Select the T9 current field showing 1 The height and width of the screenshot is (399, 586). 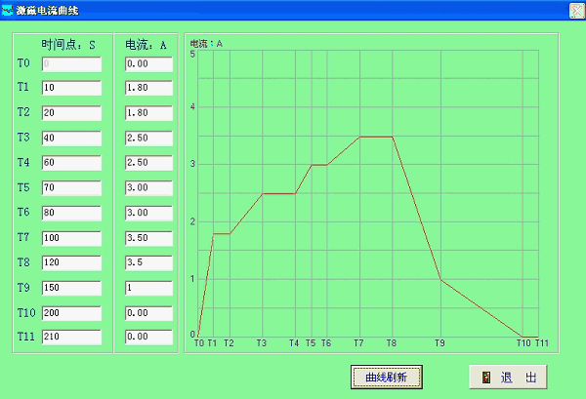click(148, 287)
